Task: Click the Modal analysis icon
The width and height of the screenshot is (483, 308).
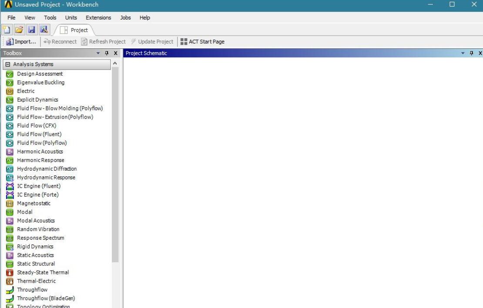Action: (10, 212)
